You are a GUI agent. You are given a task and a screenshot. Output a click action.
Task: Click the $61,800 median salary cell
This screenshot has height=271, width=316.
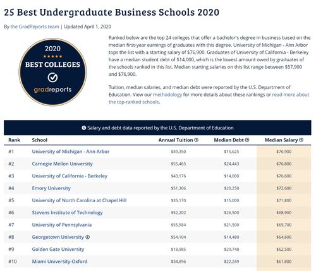coord(284,262)
